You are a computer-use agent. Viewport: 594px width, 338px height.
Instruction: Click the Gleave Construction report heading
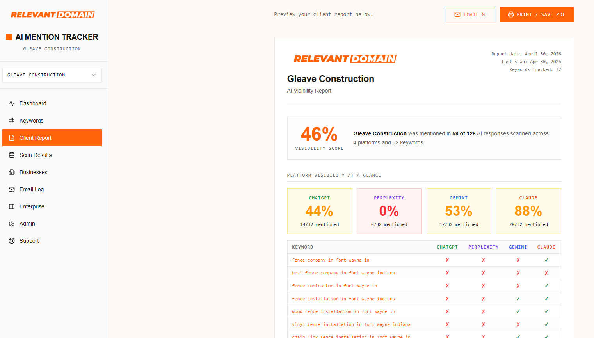click(331, 79)
